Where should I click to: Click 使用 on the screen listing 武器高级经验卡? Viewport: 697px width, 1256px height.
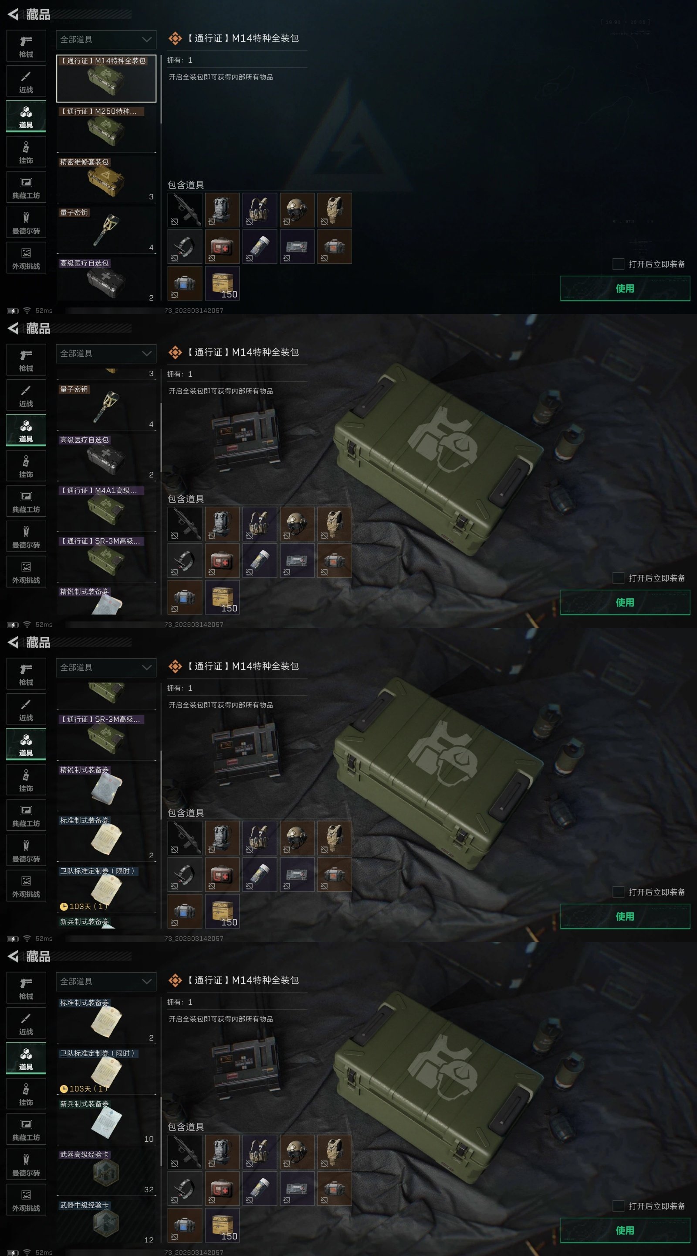[x=625, y=1230]
